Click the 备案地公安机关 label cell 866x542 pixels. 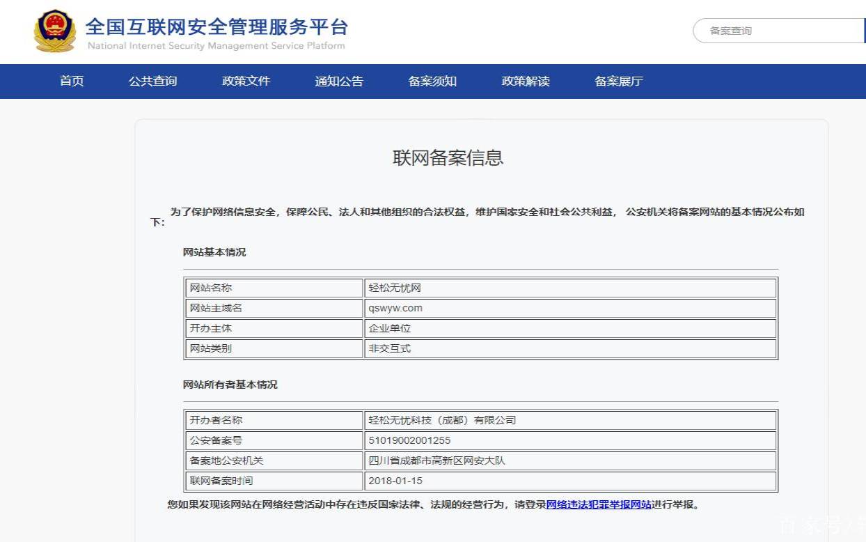tap(274, 460)
